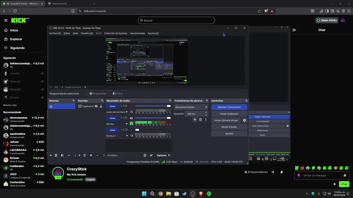Image resolution: width=353 pixels, height=198 pixels.
Task: Open scene filters icon in Escenas toolbar
Action: [x=62, y=155]
